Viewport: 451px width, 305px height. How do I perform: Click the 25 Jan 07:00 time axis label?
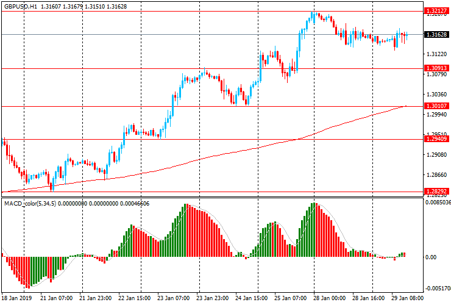(x=291, y=298)
